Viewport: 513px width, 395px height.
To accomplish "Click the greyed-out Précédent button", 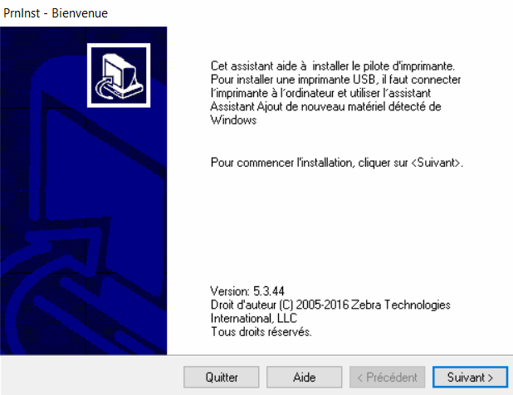I will coord(388,378).
